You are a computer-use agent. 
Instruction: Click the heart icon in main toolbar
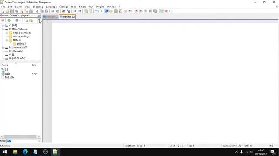(166, 11)
